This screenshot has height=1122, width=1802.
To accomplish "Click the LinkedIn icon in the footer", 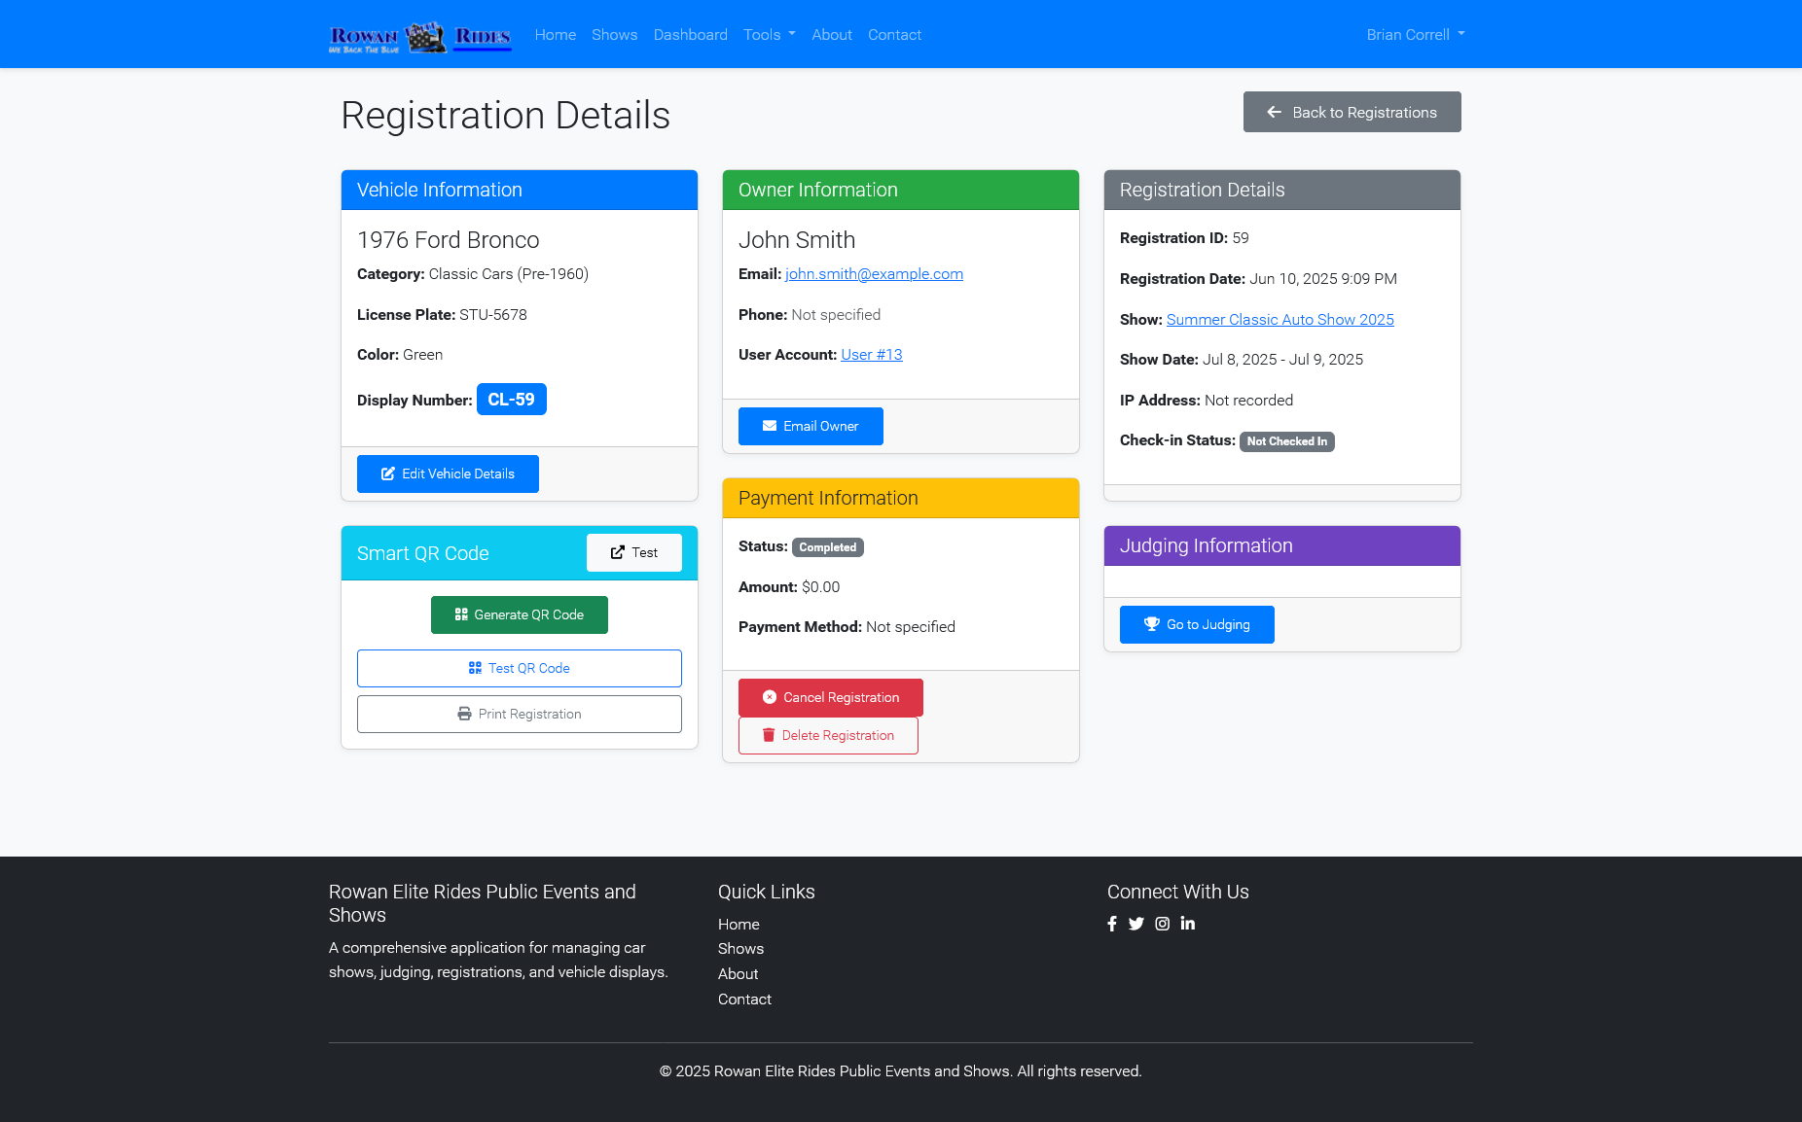I will [x=1187, y=924].
